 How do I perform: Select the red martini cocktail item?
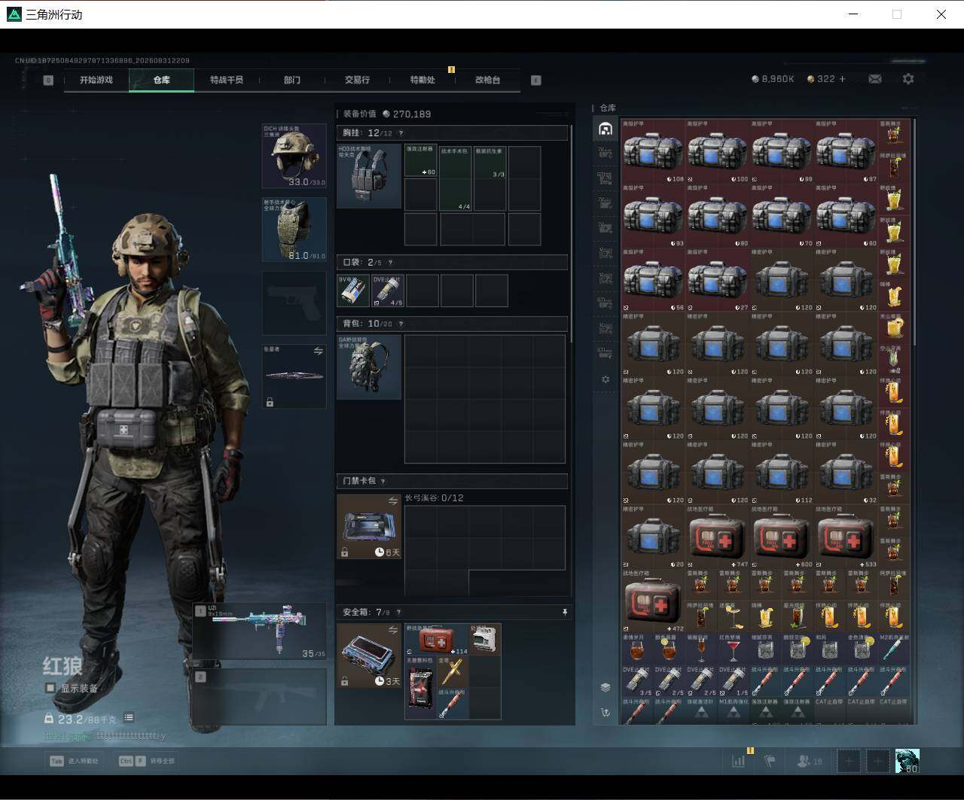(x=733, y=649)
